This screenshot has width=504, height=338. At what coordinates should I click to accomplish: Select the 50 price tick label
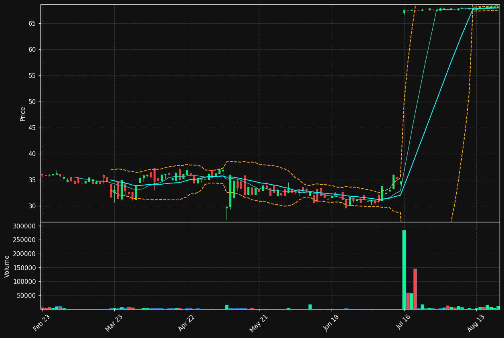pyautogui.click(x=32, y=102)
